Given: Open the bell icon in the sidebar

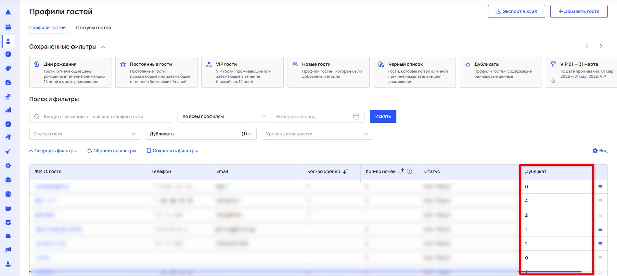Looking at the screenshot, I should (x=8, y=13).
